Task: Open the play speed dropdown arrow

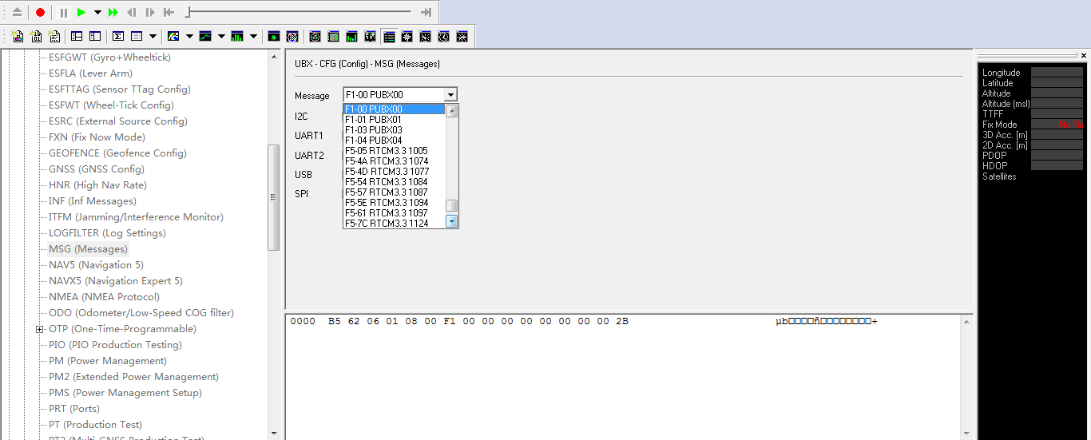Action: click(x=97, y=13)
